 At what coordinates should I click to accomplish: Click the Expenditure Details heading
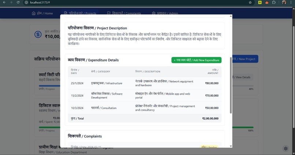(x=93, y=60)
